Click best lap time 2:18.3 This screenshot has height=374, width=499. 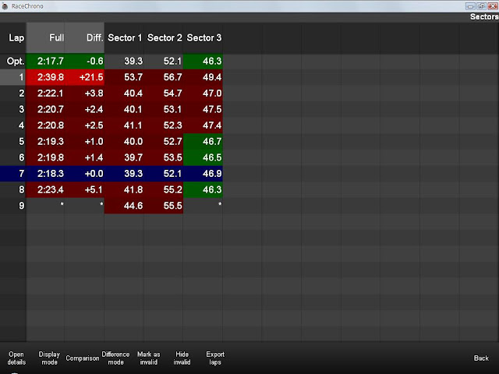click(45, 173)
